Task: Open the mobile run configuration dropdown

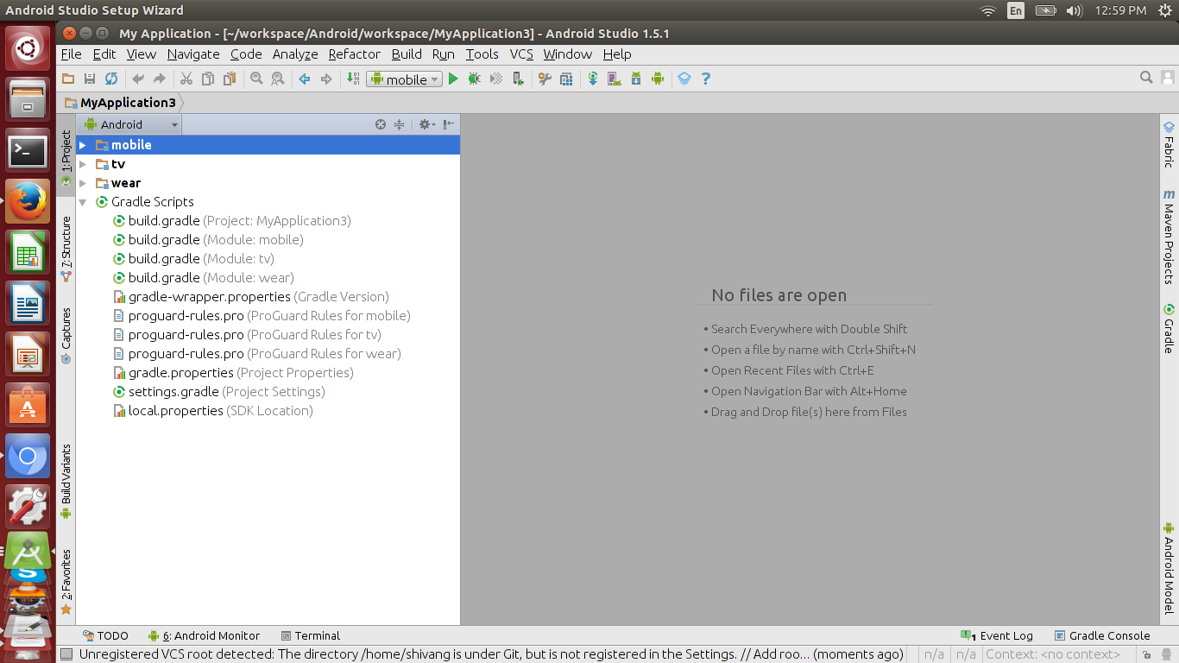Action: coord(405,79)
